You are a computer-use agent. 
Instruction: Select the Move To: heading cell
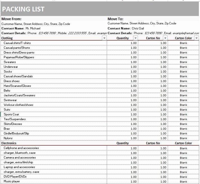click(x=153, y=19)
